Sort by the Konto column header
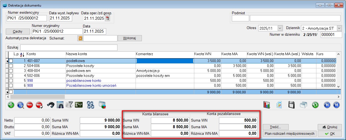This screenshot has height=140, width=346. point(31,54)
